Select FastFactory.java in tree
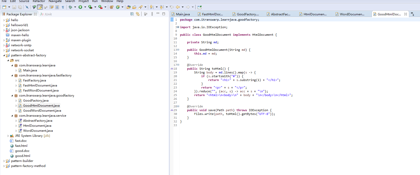This screenshot has height=175, width=420. pos(34,80)
